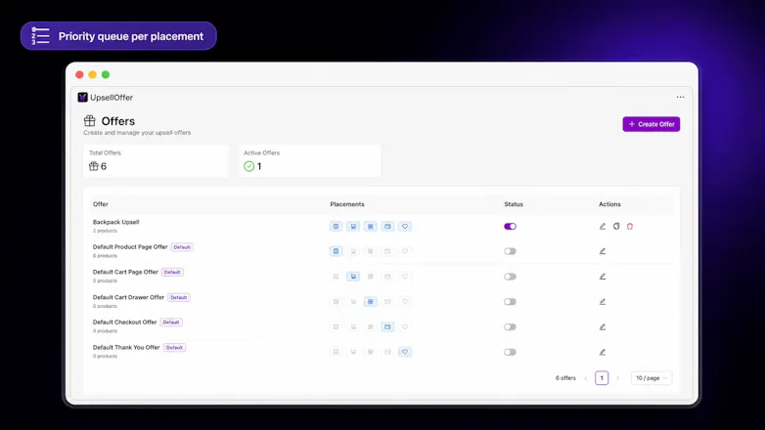Click the Default Thank You Offer name
The width and height of the screenshot is (765, 430).
click(126, 347)
